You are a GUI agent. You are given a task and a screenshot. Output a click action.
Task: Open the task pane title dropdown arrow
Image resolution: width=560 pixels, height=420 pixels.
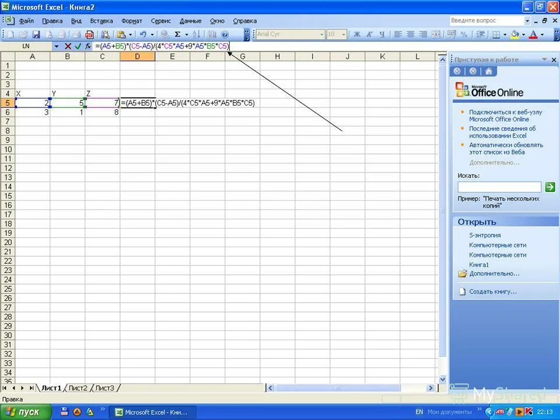click(544, 60)
